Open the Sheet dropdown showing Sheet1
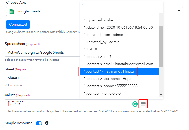 point(42,78)
